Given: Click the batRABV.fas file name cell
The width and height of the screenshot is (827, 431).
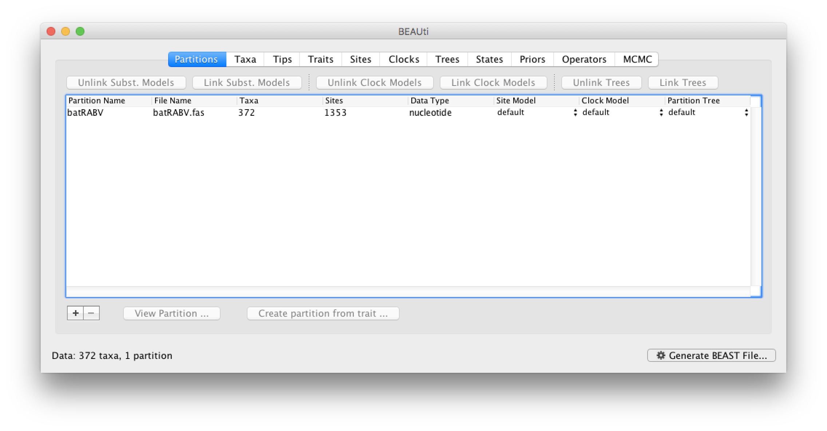Looking at the screenshot, I should tap(194, 112).
